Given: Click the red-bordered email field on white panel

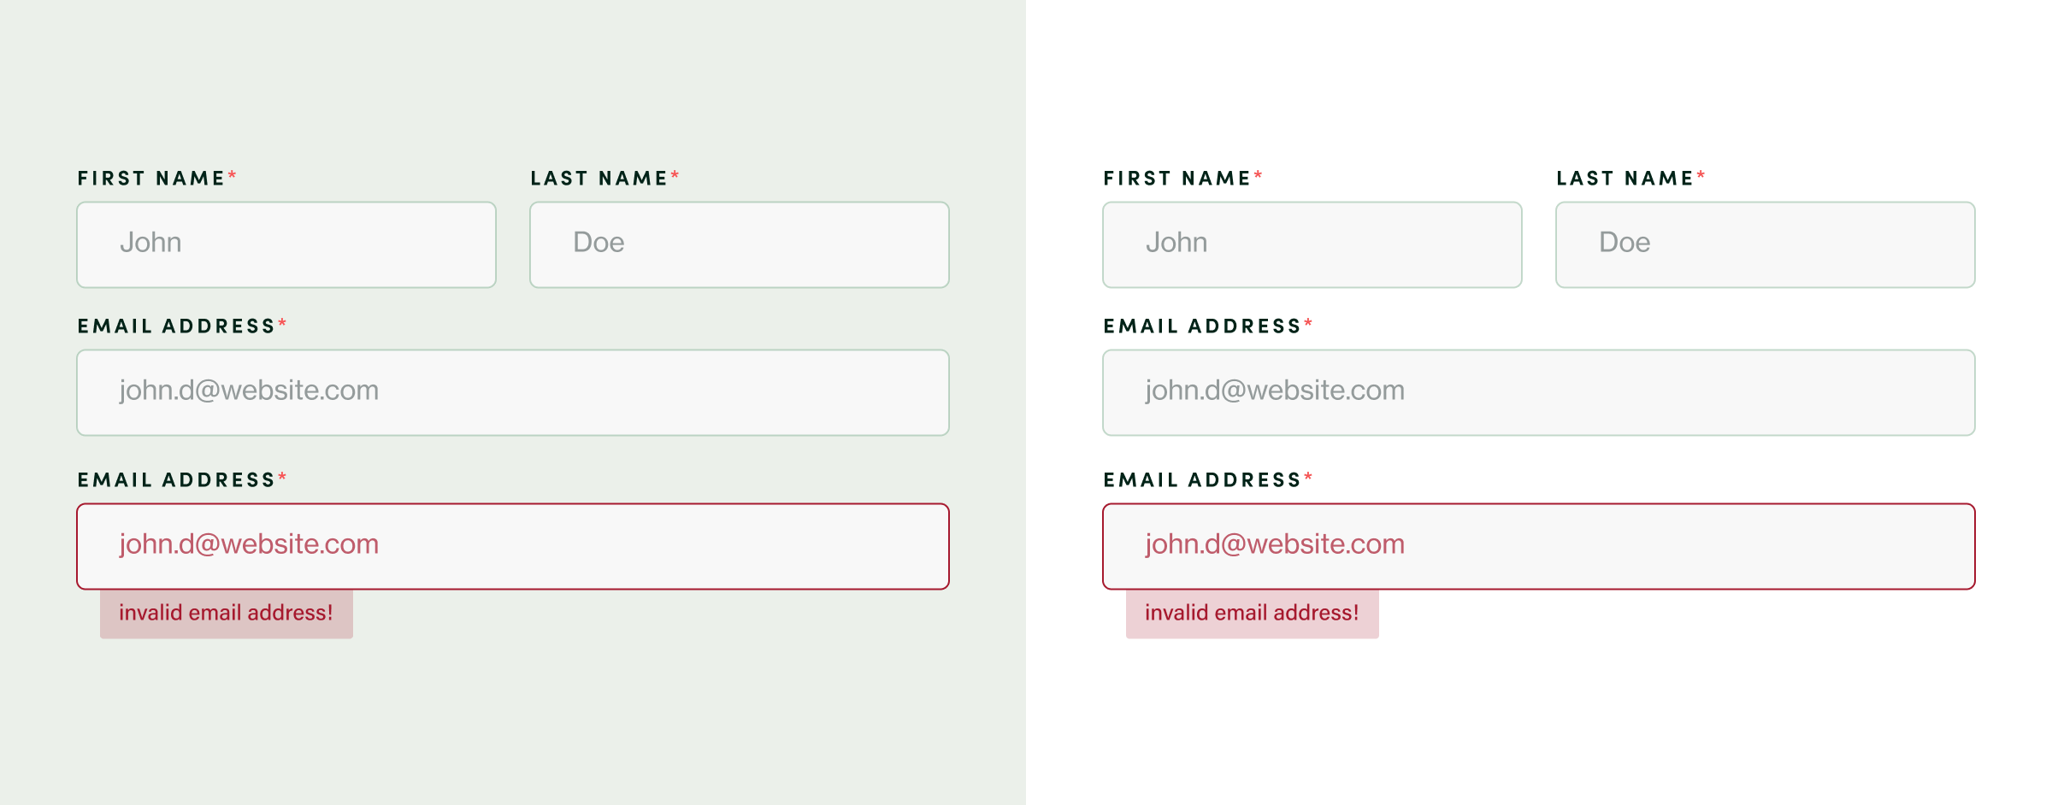Looking at the screenshot, I should click(1539, 546).
